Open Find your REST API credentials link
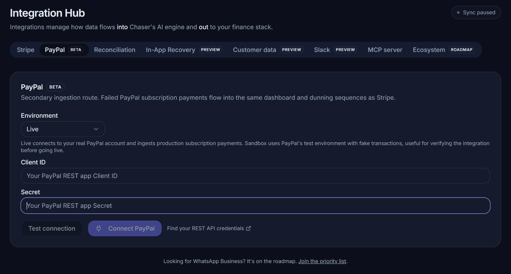Image resolution: width=511 pixels, height=274 pixels. point(209,228)
